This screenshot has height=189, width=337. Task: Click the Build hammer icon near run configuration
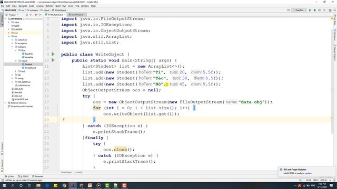(x=289, y=10)
